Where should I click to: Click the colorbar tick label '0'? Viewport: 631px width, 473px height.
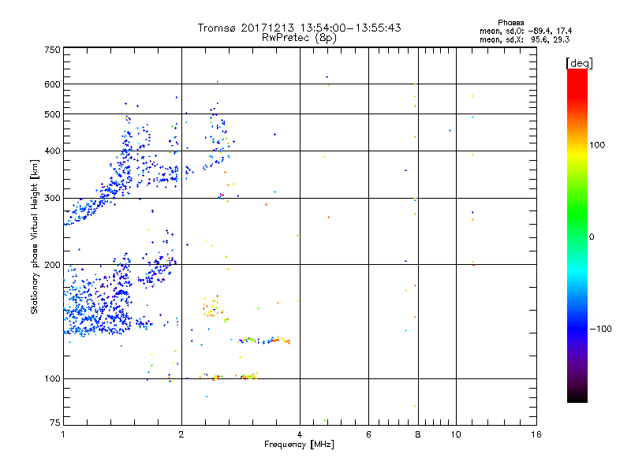[x=592, y=236]
